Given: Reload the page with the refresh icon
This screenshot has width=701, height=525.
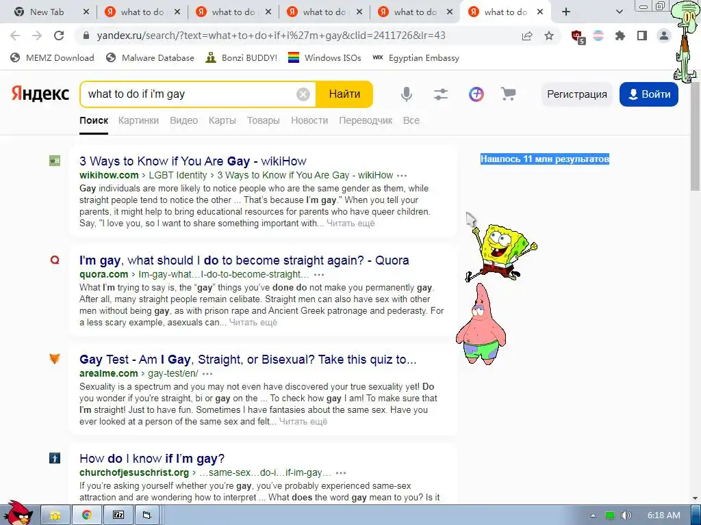Looking at the screenshot, I should (59, 36).
